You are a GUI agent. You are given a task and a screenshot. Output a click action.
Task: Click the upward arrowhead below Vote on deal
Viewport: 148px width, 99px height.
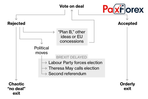[72, 11]
